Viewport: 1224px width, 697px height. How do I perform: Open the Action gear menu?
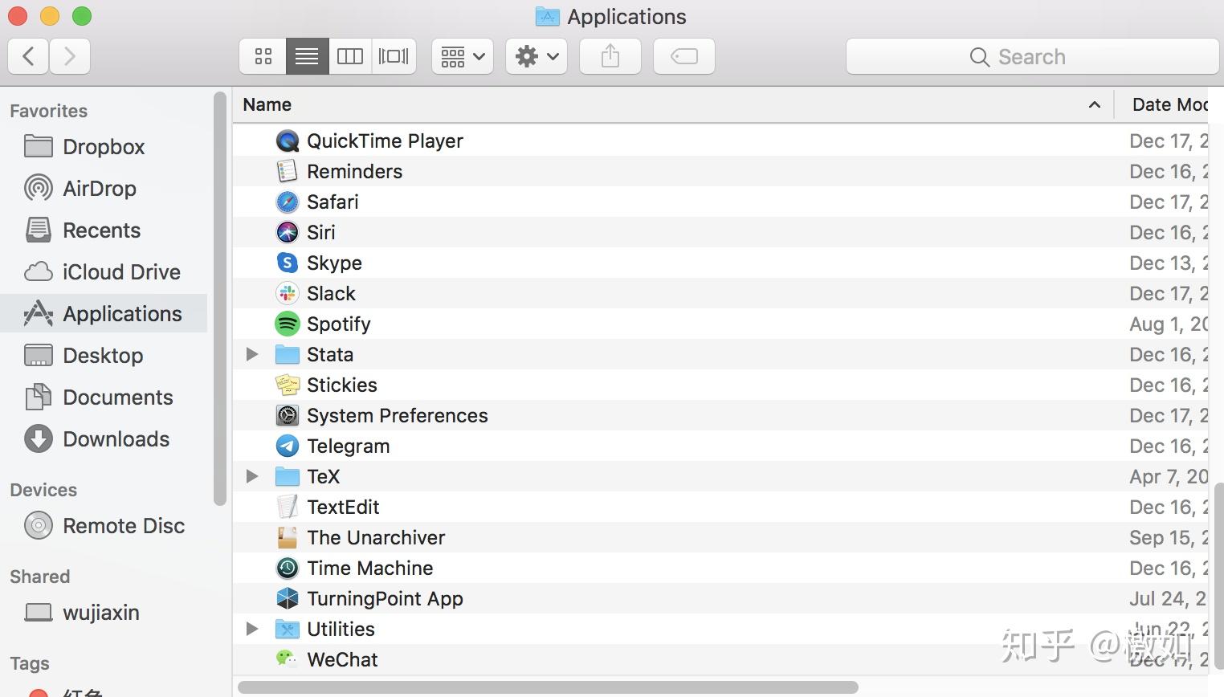(535, 56)
